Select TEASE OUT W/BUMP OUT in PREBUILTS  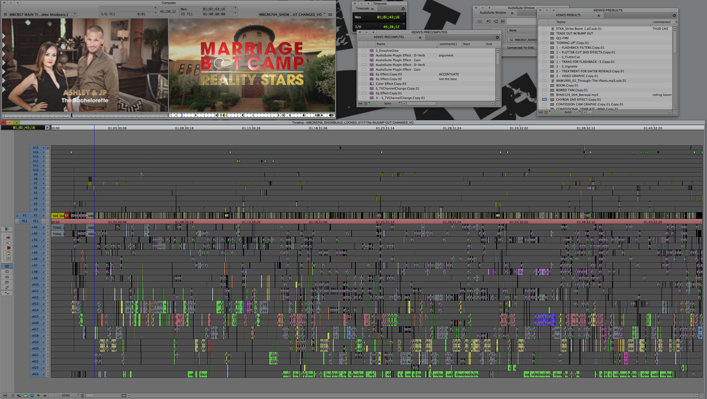[x=575, y=33]
